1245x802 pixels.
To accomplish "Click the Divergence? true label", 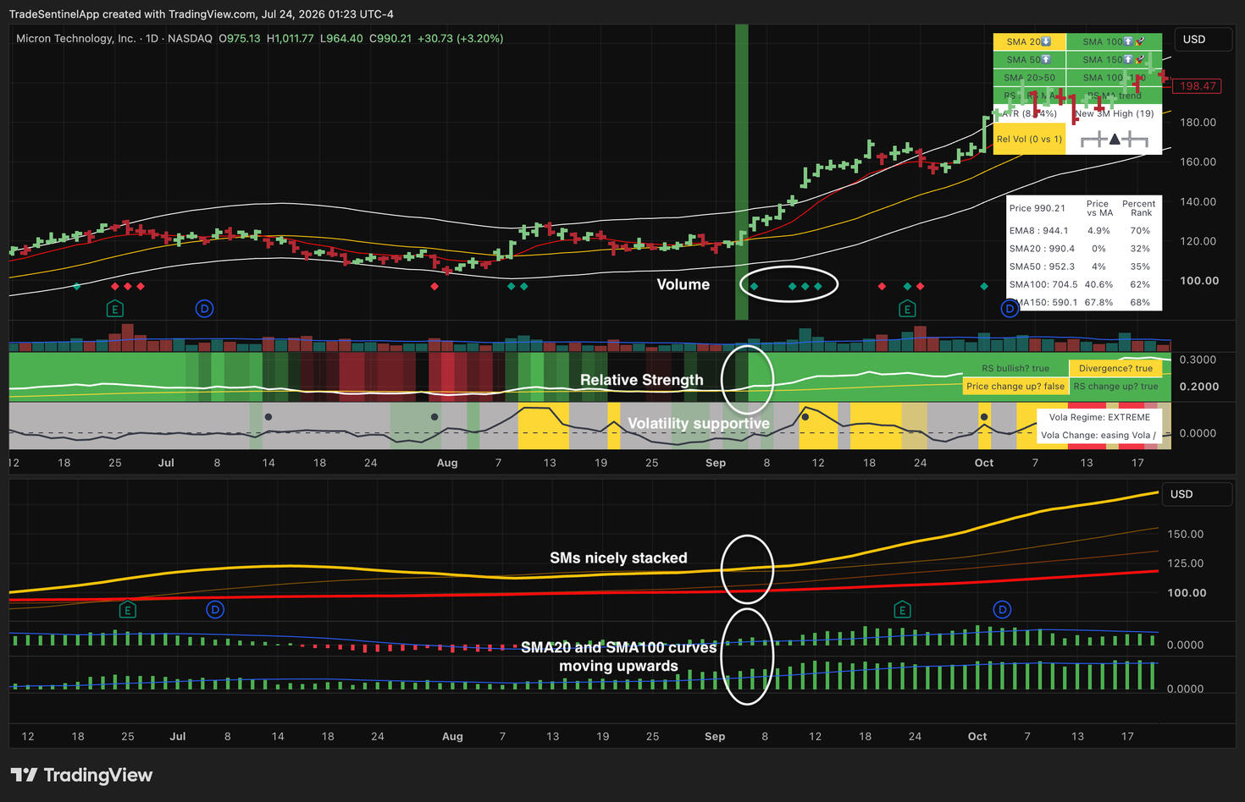I will (x=1115, y=368).
